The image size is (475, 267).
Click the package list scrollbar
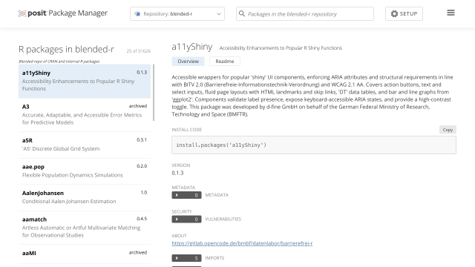[154, 92]
